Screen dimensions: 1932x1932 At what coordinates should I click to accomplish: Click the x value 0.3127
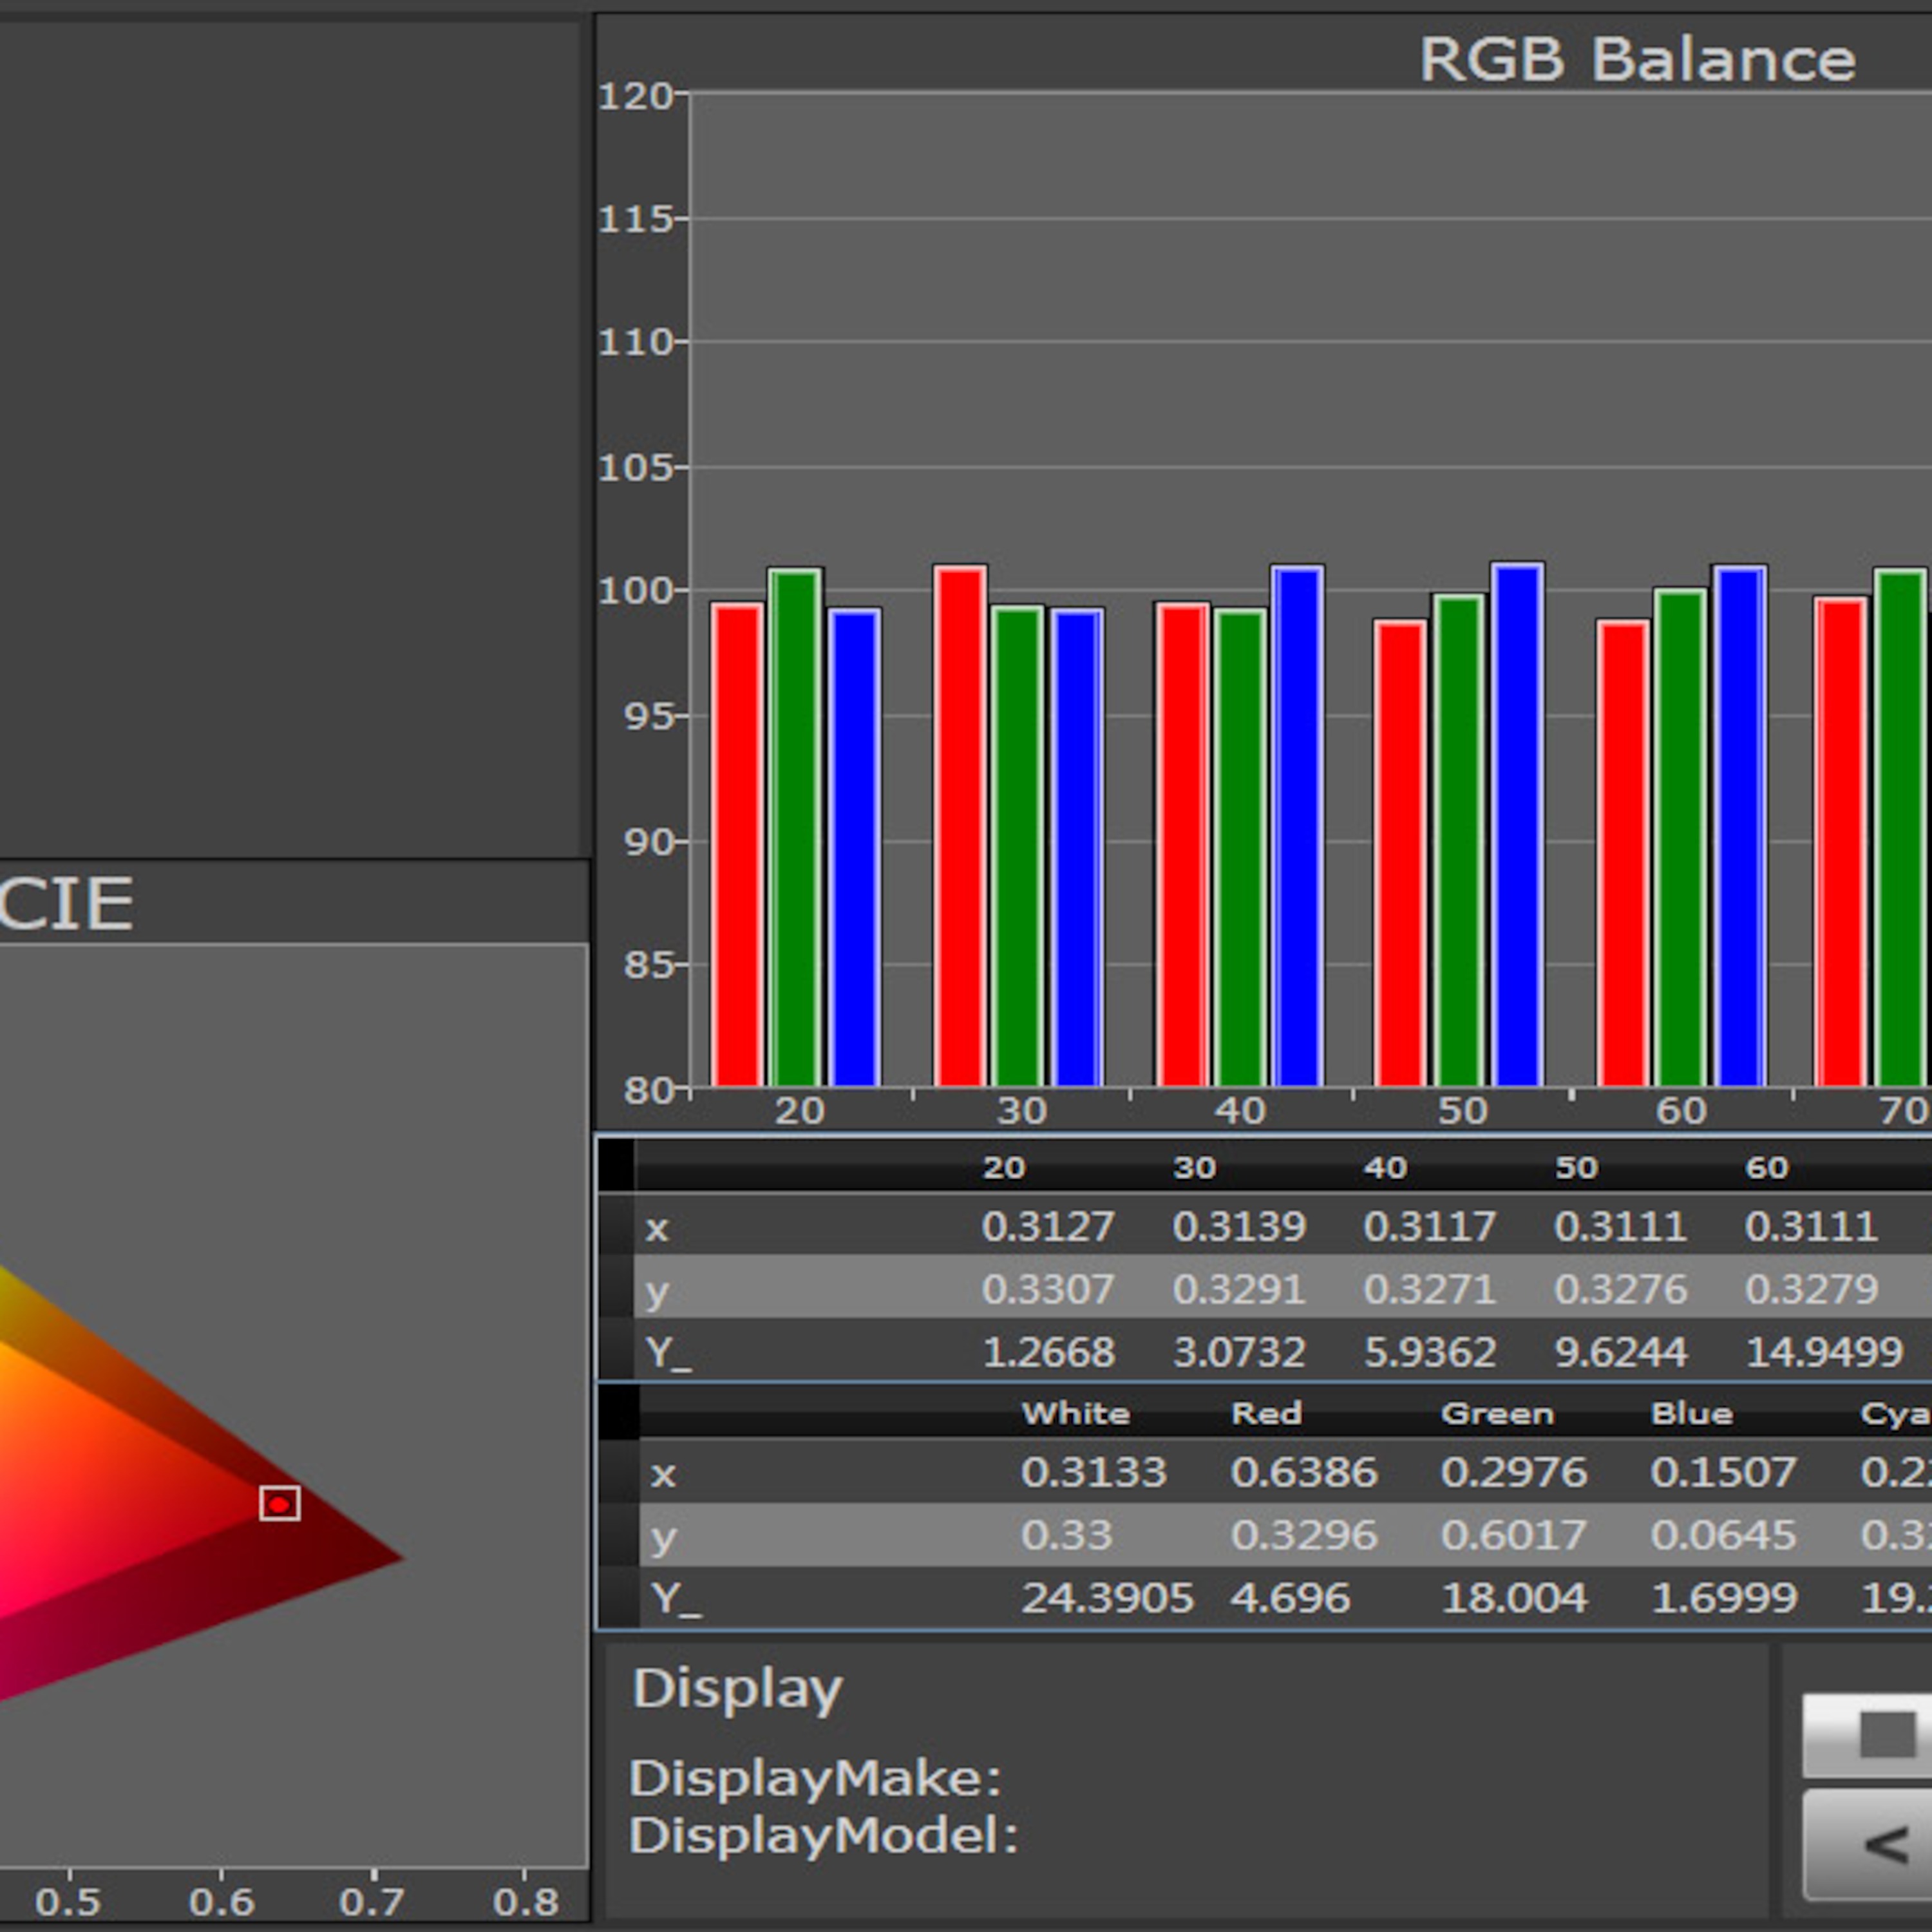click(x=1048, y=1226)
